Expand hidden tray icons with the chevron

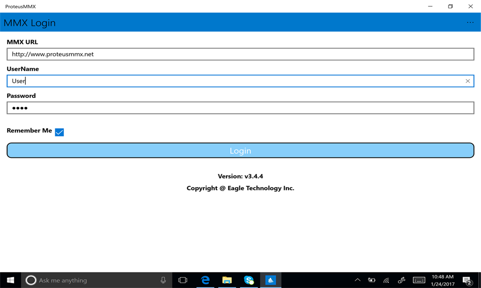point(357,280)
